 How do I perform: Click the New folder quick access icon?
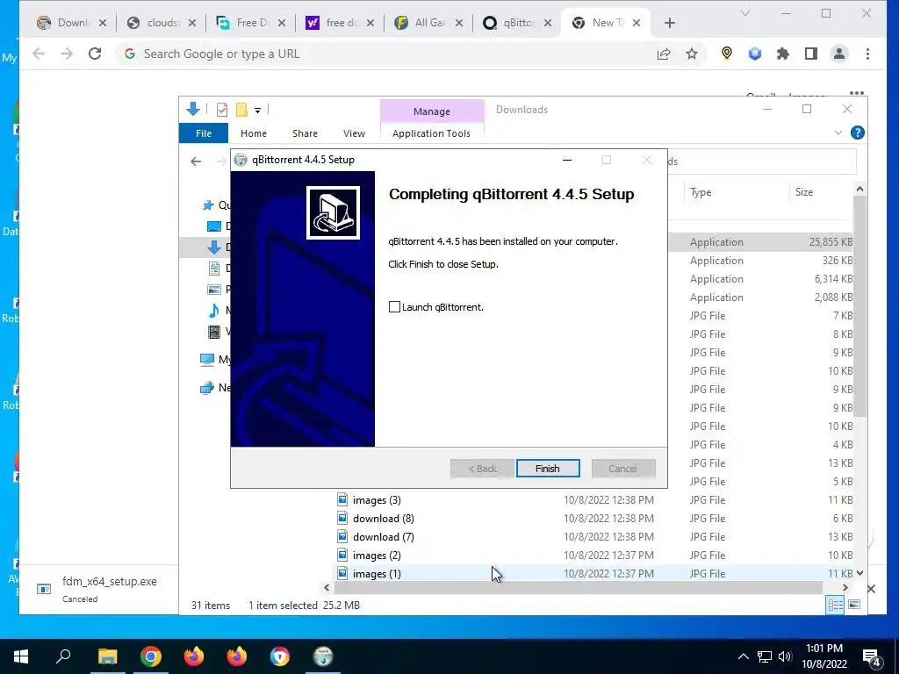click(x=242, y=109)
